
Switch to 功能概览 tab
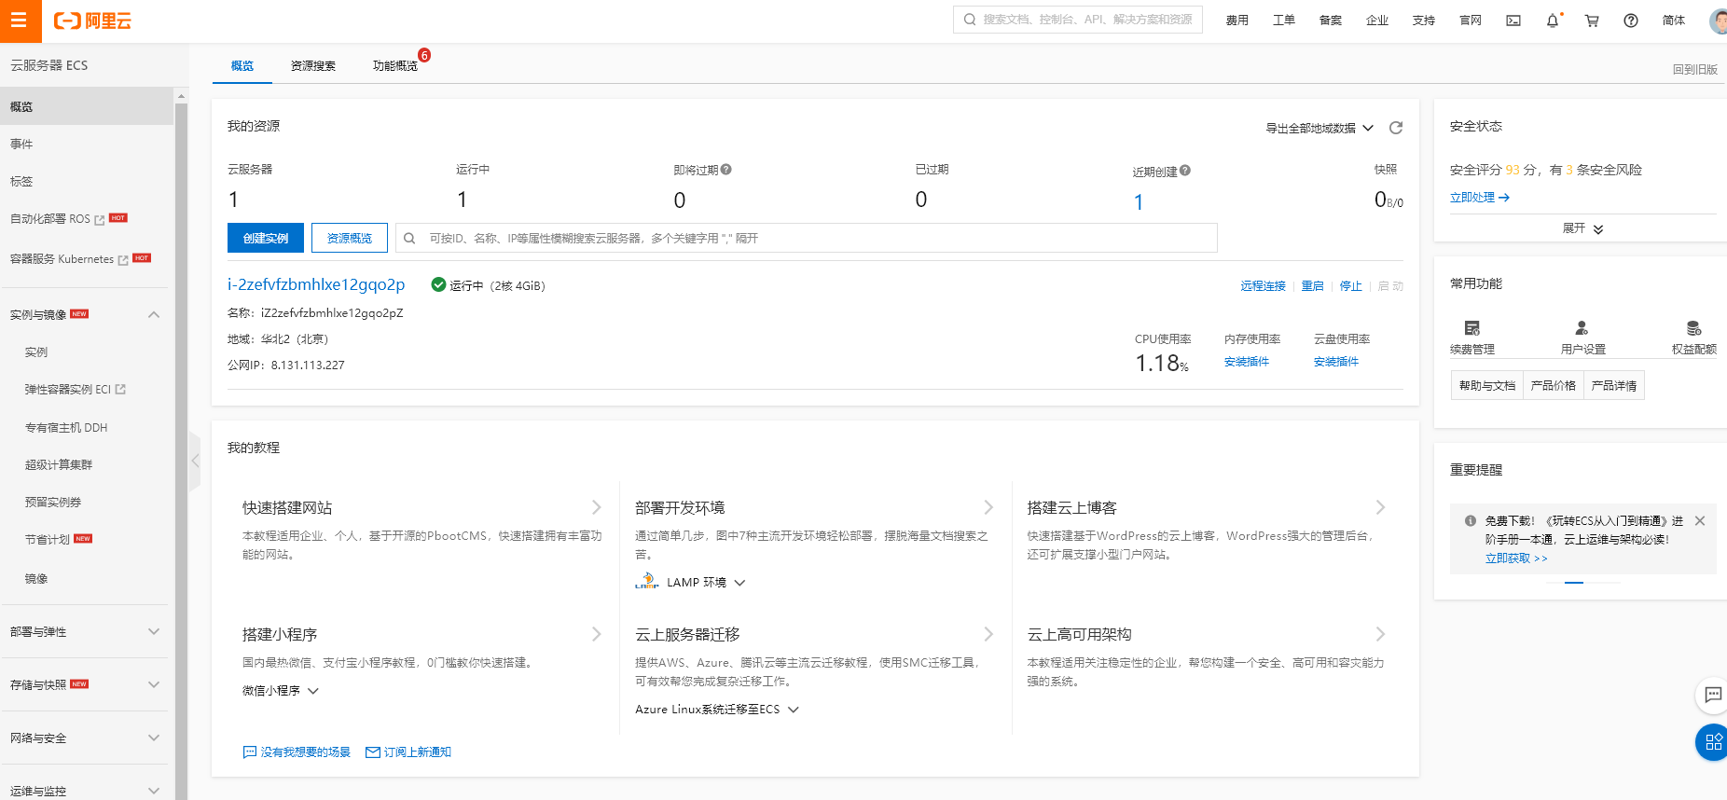(x=395, y=66)
